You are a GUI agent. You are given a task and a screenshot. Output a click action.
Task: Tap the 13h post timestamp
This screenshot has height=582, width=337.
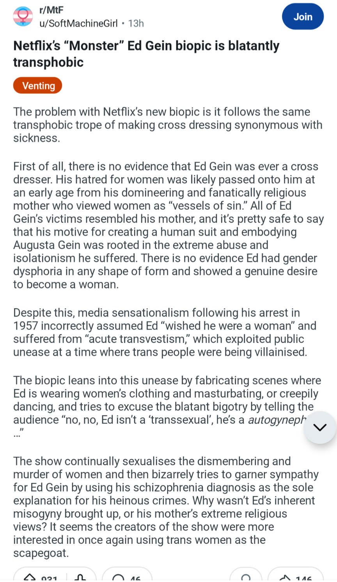tap(136, 23)
